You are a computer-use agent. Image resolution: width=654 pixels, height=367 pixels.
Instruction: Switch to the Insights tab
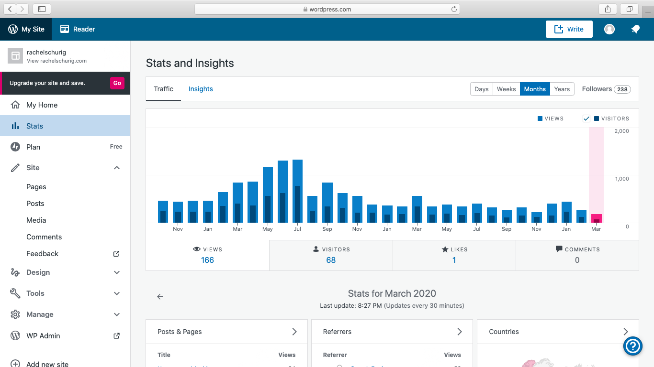pos(201,89)
